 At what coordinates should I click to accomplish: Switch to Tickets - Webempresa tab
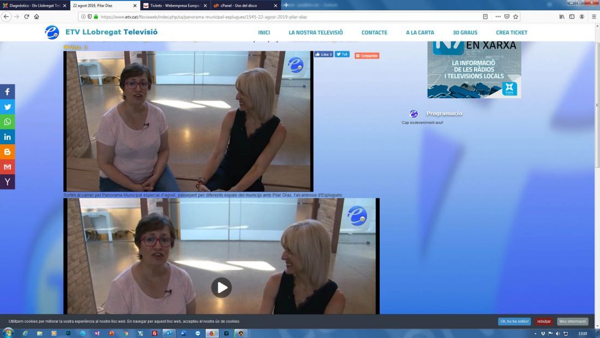pyautogui.click(x=175, y=5)
